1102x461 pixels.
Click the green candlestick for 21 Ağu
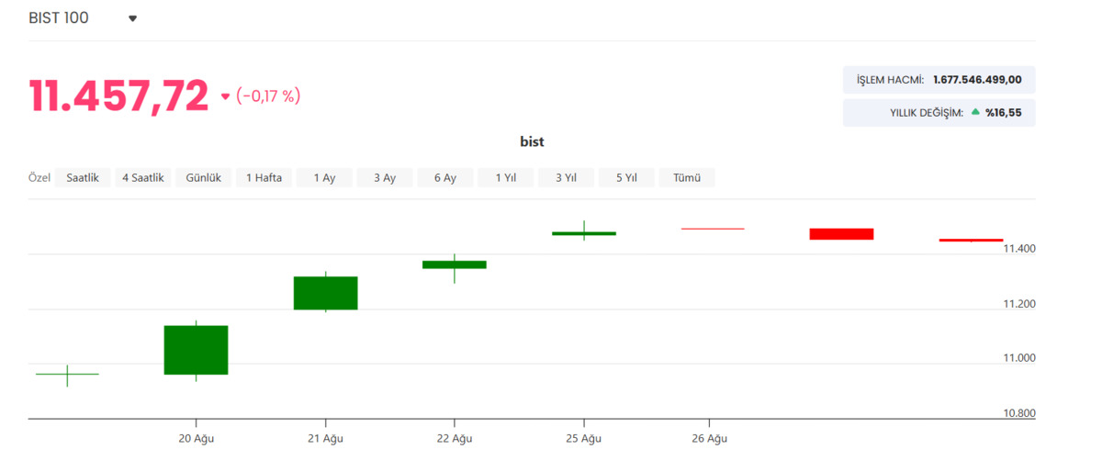[326, 293]
